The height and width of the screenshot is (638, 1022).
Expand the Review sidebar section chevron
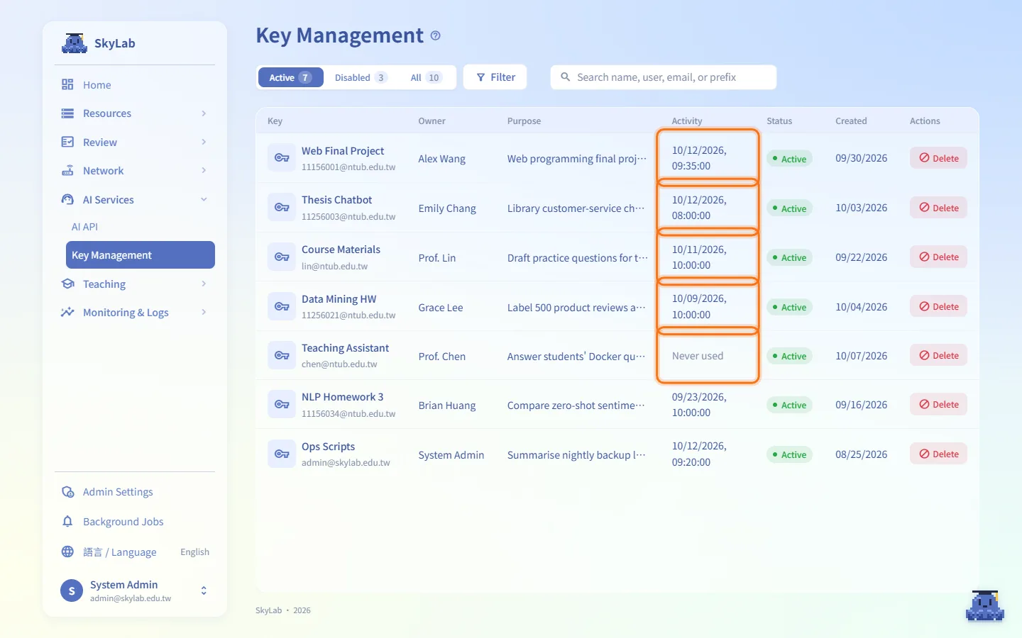tap(204, 142)
